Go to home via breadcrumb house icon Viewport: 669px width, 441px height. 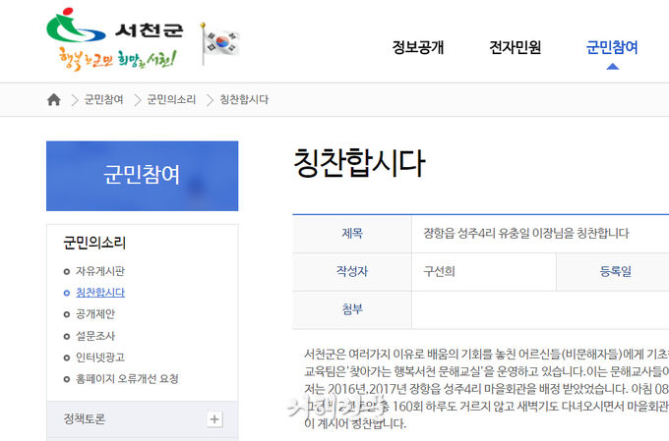coord(54,100)
